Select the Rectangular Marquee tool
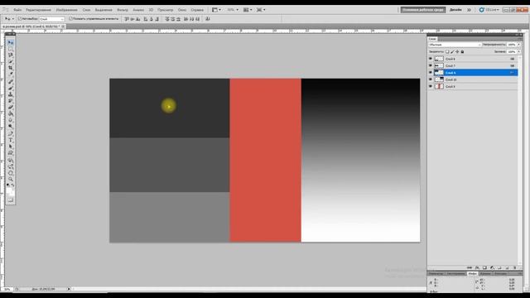The image size is (530, 298). tap(11, 49)
